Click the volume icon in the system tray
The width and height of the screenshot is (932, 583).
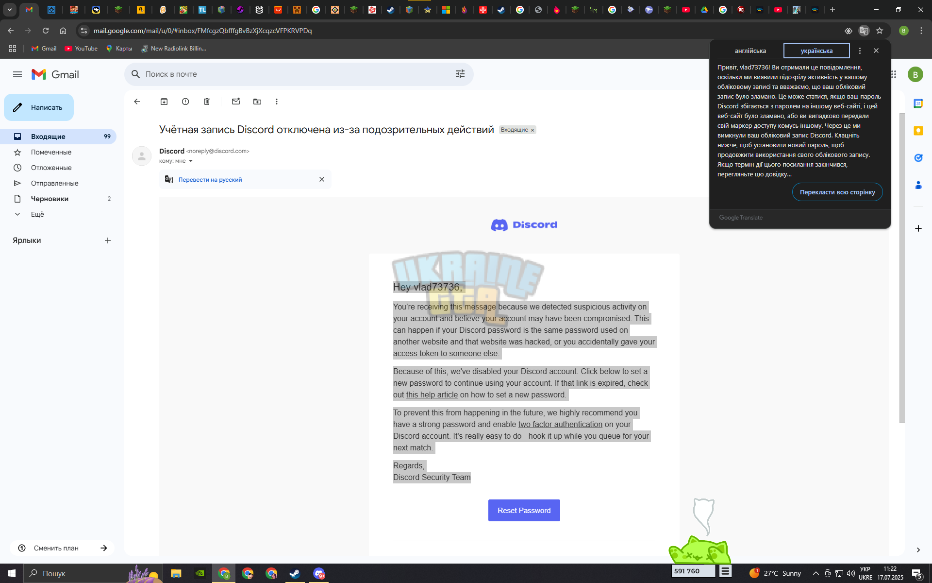tap(850, 573)
